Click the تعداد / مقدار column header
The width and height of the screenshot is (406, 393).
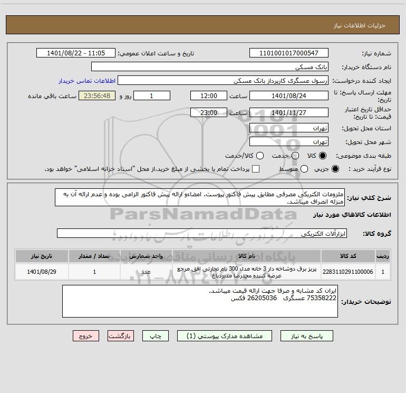tap(94, 256)
